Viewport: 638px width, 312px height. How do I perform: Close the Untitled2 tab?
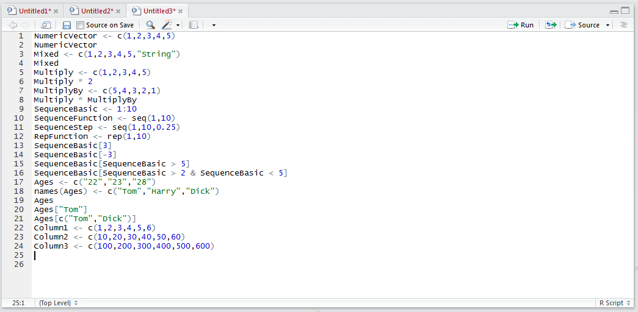[x=118, y=11]
